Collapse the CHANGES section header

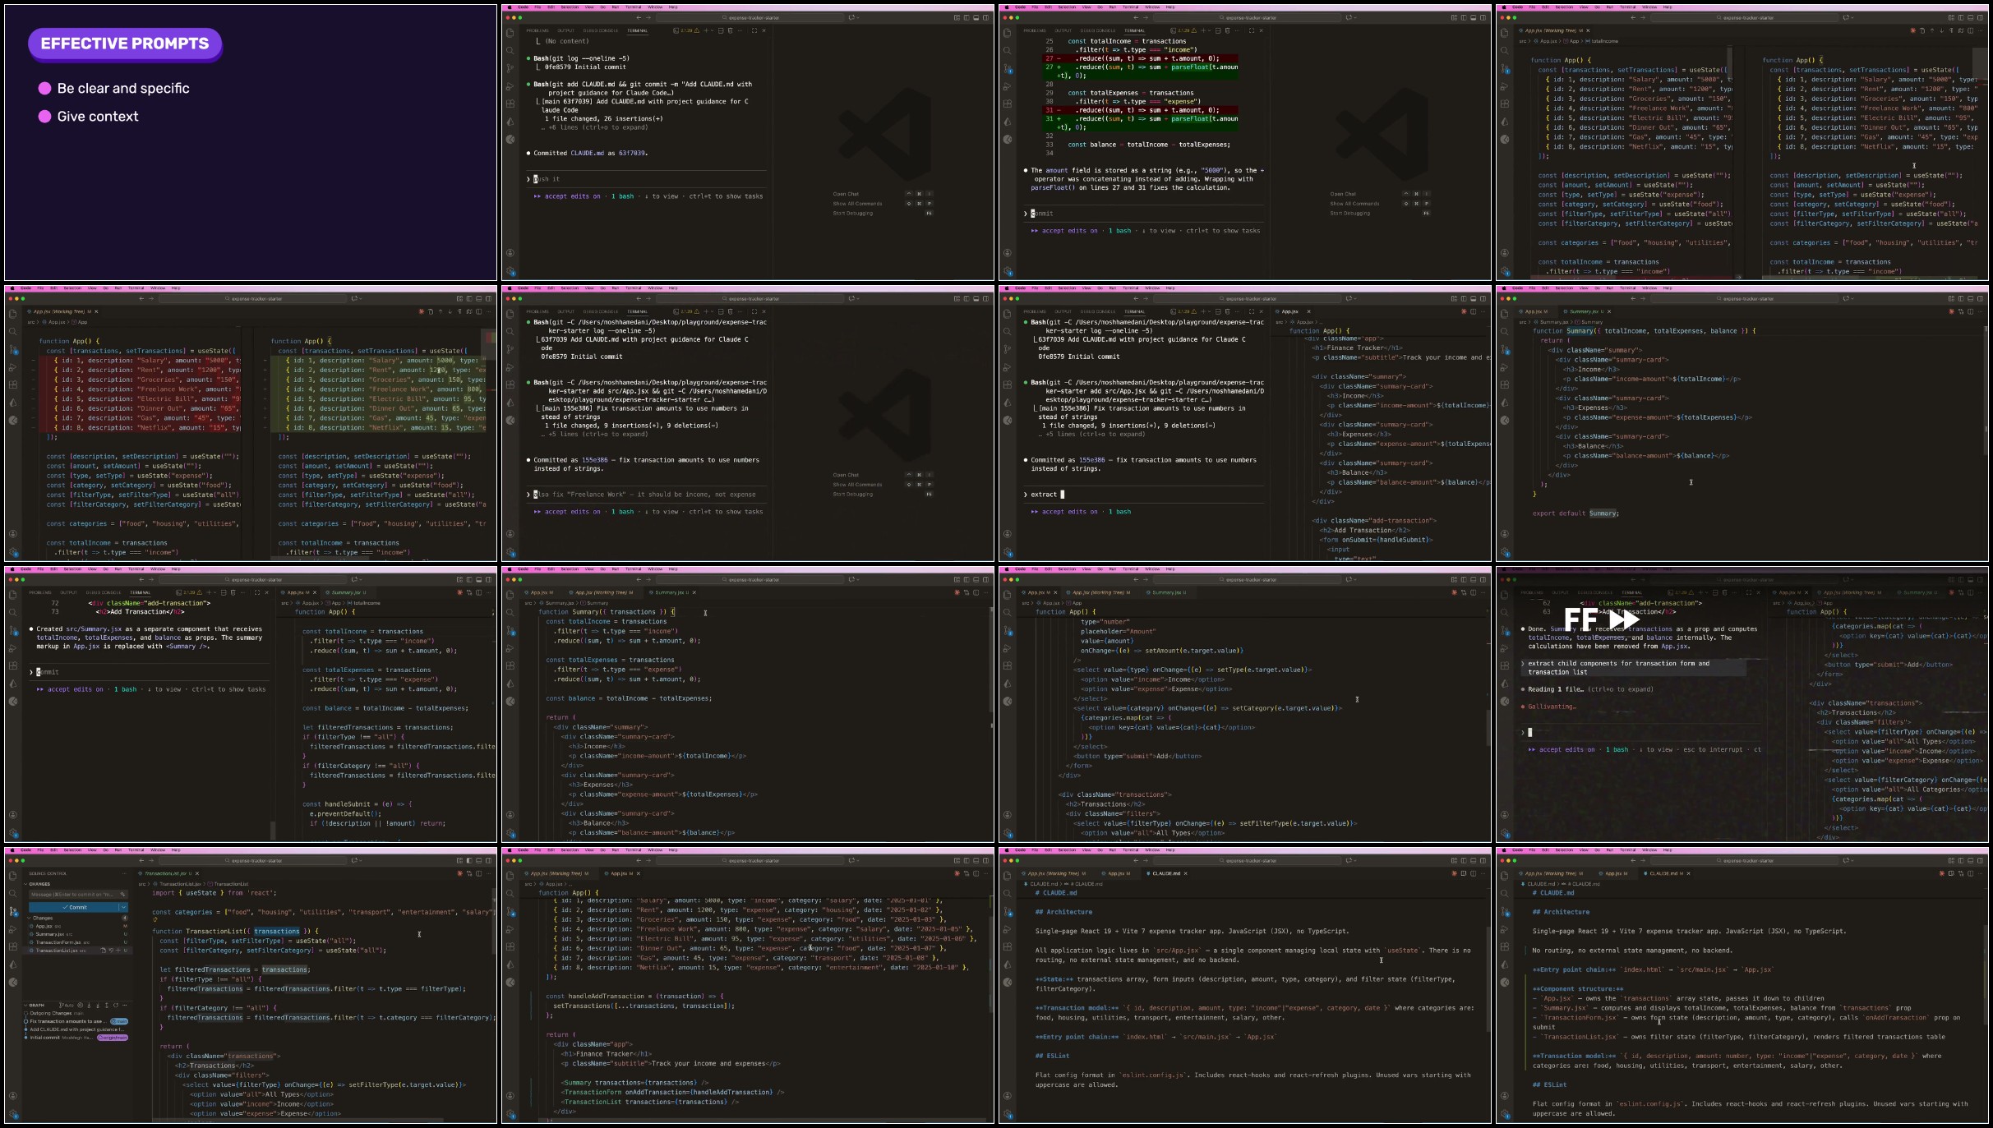[x=39, y=884]
